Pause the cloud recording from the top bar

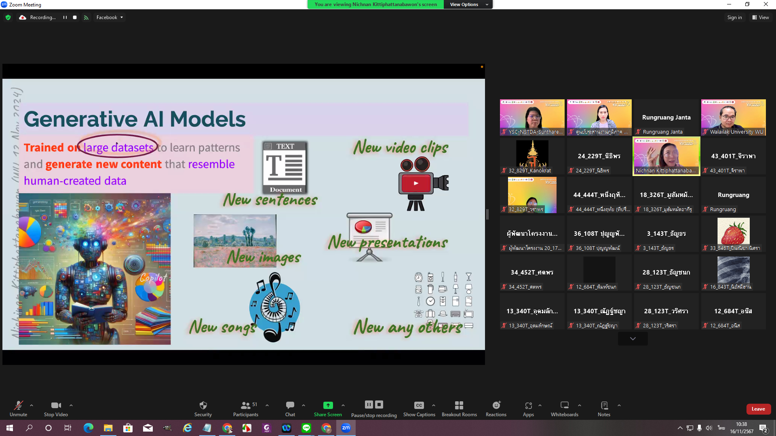[x=65, y=17]
